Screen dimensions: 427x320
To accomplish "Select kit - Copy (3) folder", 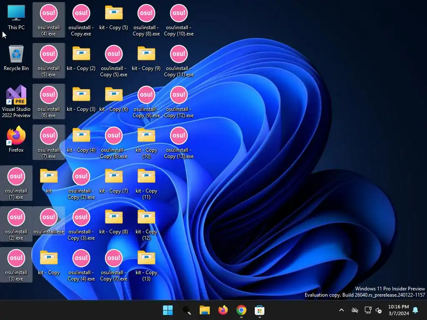I will click(81, 99).
